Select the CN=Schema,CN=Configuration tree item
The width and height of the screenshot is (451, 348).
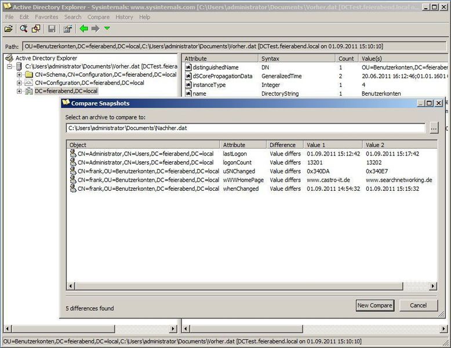(x=106, y=75)
